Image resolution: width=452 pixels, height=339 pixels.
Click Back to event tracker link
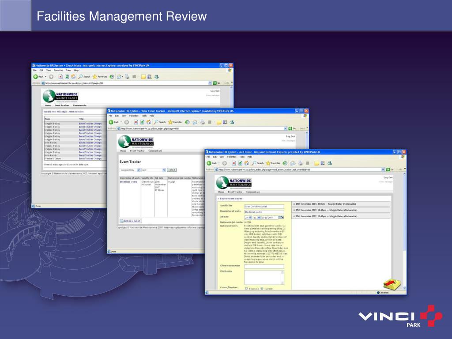[230, 199]
